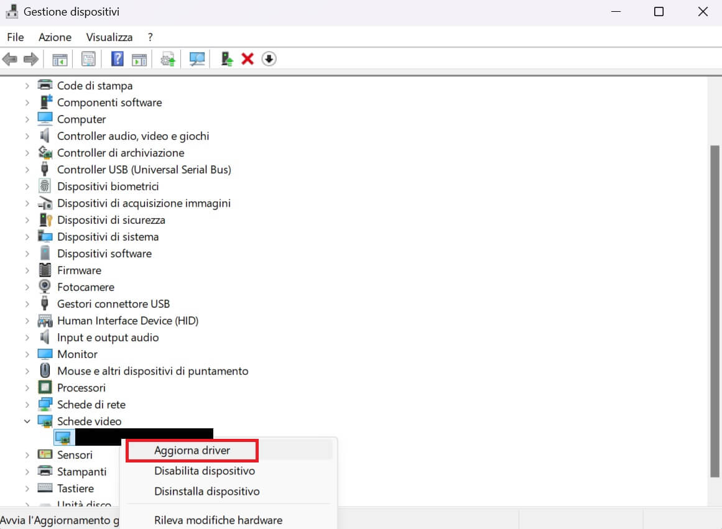Image resolution: width=722 pixels, height=529 pixels.
Task: Expand the Human Interface Device (HID) node
Action: pyautogui.click(x=27, y=320)
